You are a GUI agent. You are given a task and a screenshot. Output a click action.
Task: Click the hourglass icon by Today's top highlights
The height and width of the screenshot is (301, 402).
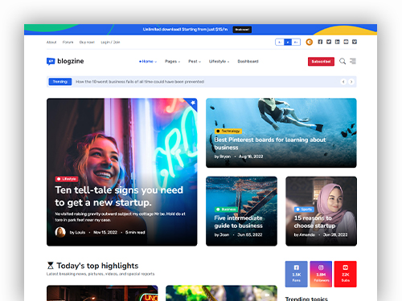tap(51, 266)
